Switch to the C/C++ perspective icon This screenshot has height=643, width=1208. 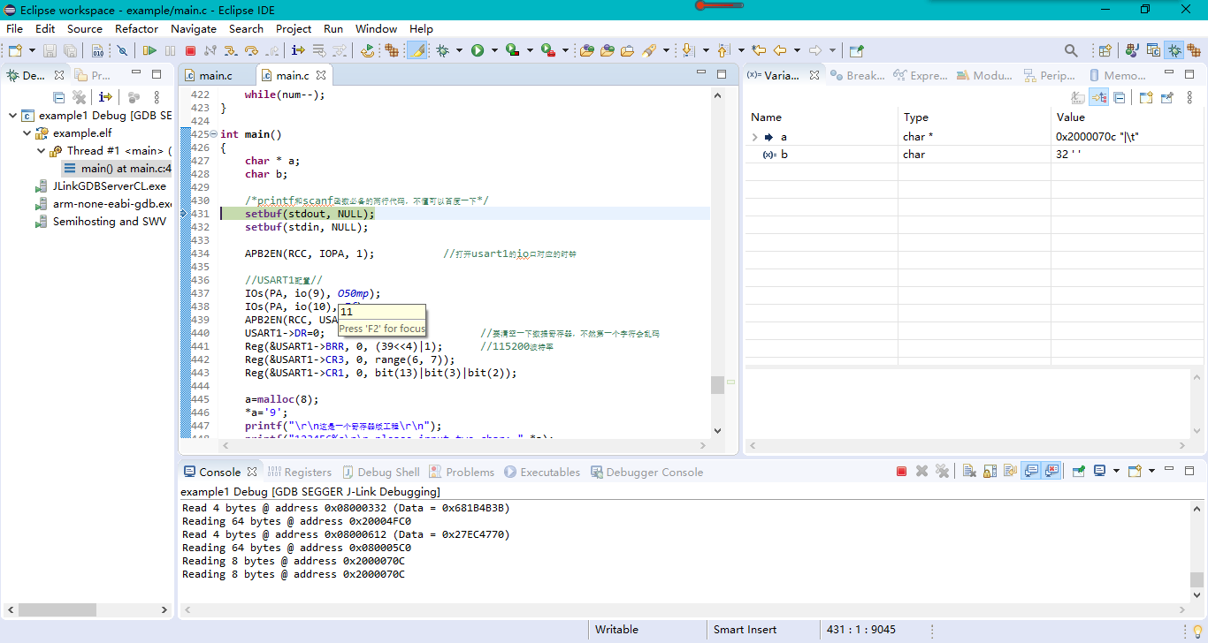point(1153,50)
